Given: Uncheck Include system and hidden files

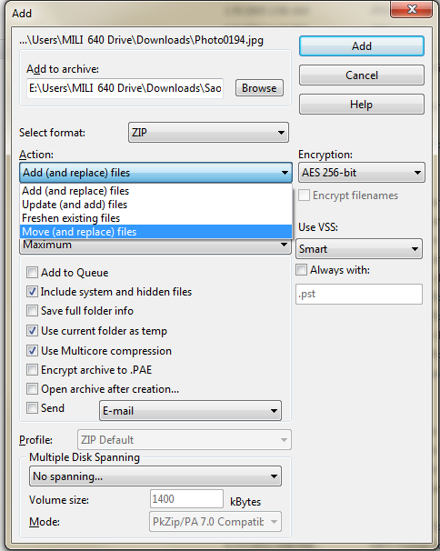Looking at the screenshot, I should coord(33,291).
